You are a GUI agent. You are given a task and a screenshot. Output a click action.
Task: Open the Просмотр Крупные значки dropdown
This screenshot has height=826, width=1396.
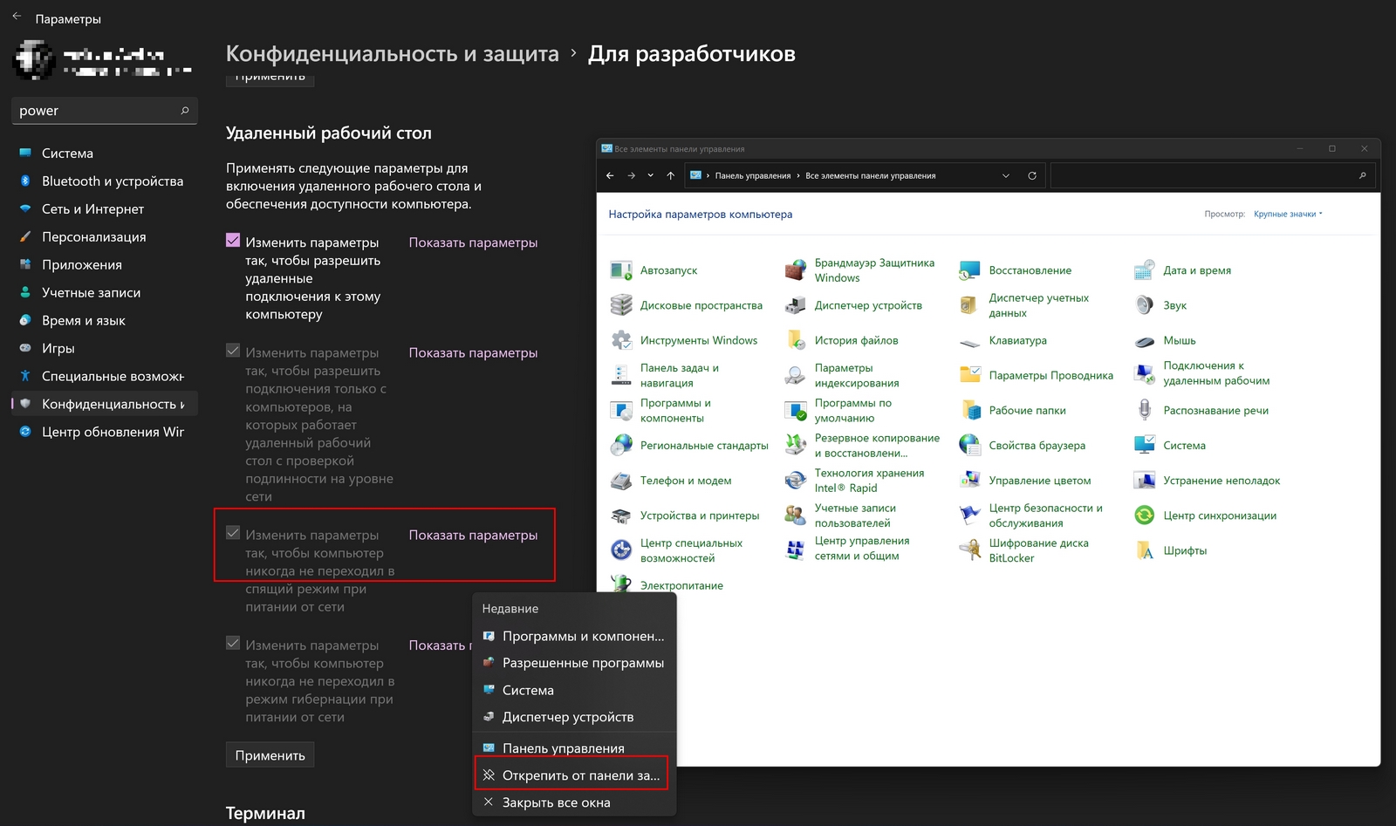click(x=1288, y=214)
